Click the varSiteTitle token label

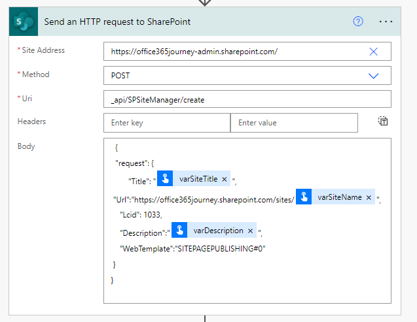click(x=198, y=179)
